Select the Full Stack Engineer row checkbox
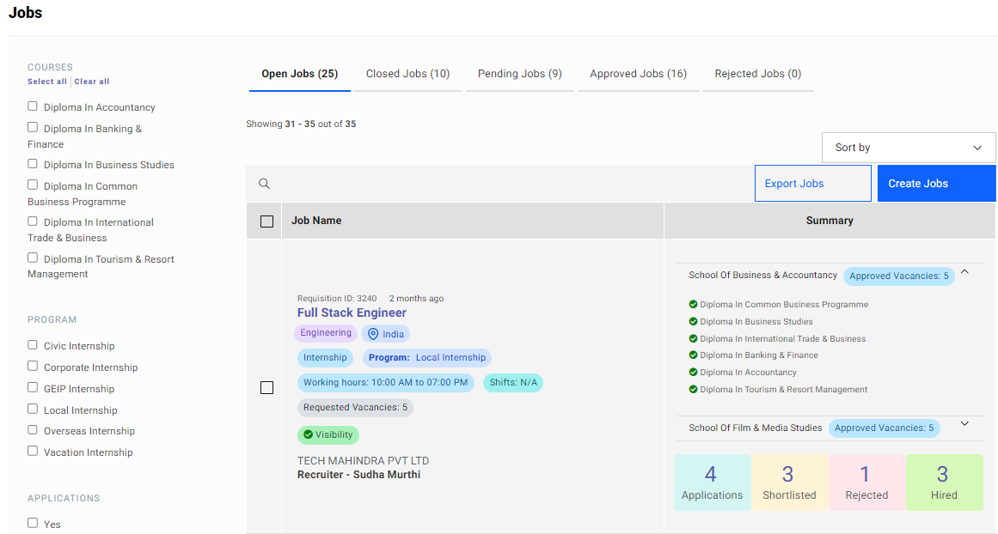This screenshot has height=534, width=998. pyautogui.click(x=266, y=387)
